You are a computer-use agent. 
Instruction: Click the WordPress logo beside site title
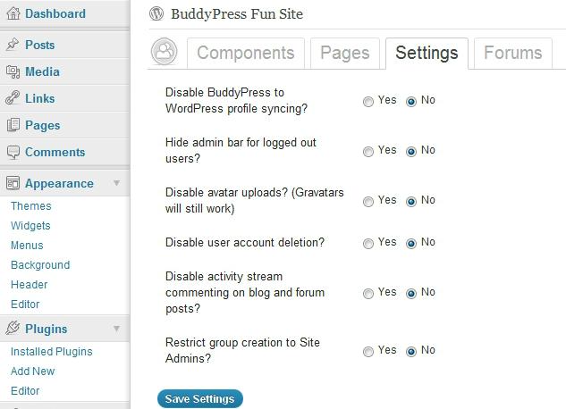point(156,13)
